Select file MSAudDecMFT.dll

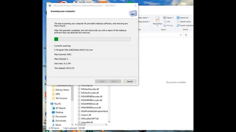[x=88, y=118]
